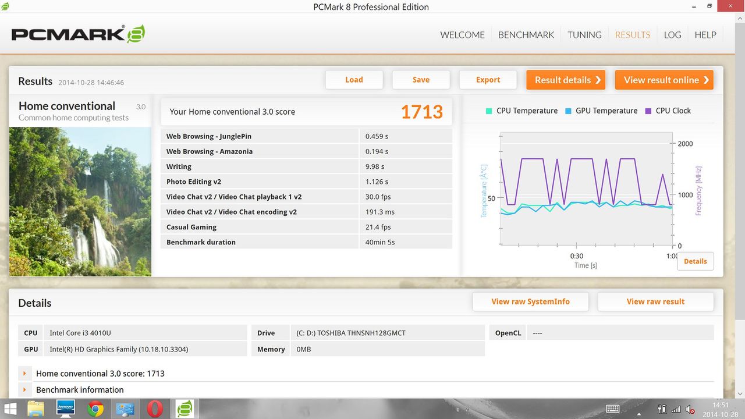This screenshot has height=419, width=745.
Task: Click the volume speaker tray icon
Action: pos(690,409)
